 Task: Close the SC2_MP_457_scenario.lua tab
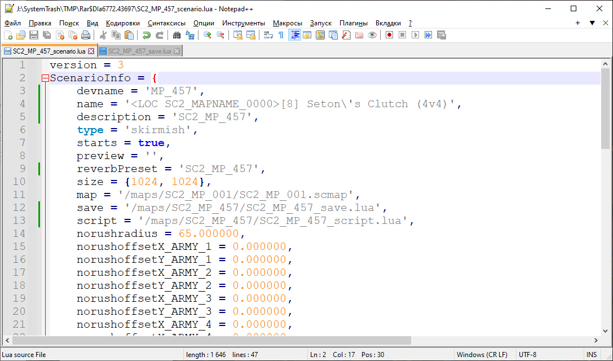pos(91,51)
